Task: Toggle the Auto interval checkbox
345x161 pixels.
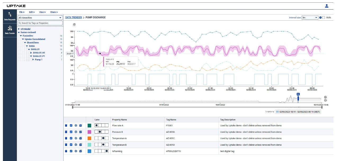Action: pos(324,17)
